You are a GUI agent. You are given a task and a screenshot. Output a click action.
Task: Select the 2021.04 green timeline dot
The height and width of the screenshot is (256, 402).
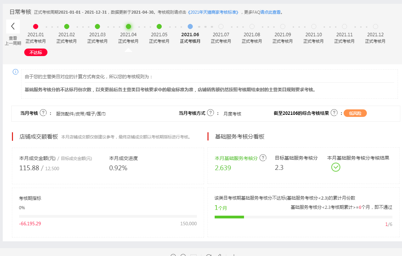click(128, 26)
